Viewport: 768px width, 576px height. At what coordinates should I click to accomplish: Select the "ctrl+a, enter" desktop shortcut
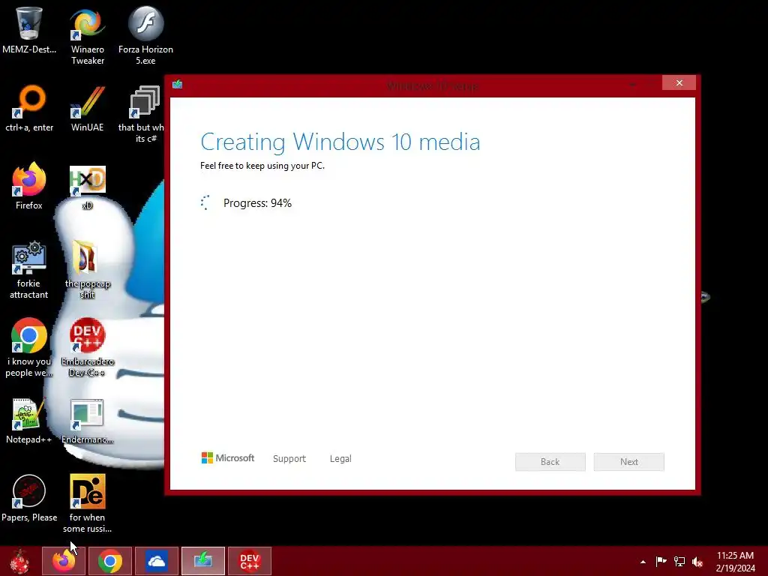(x=29, y=108)
